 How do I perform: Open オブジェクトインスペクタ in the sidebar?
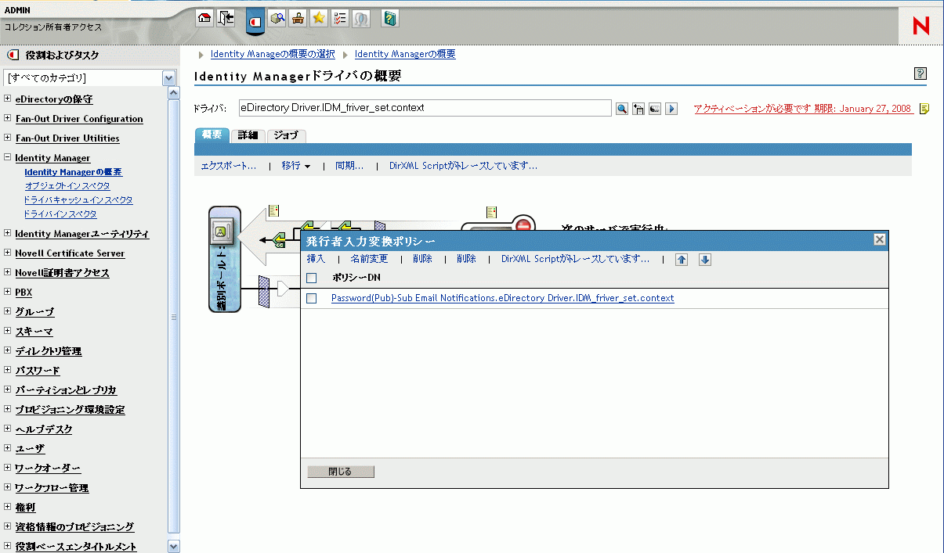click(67, 186)
